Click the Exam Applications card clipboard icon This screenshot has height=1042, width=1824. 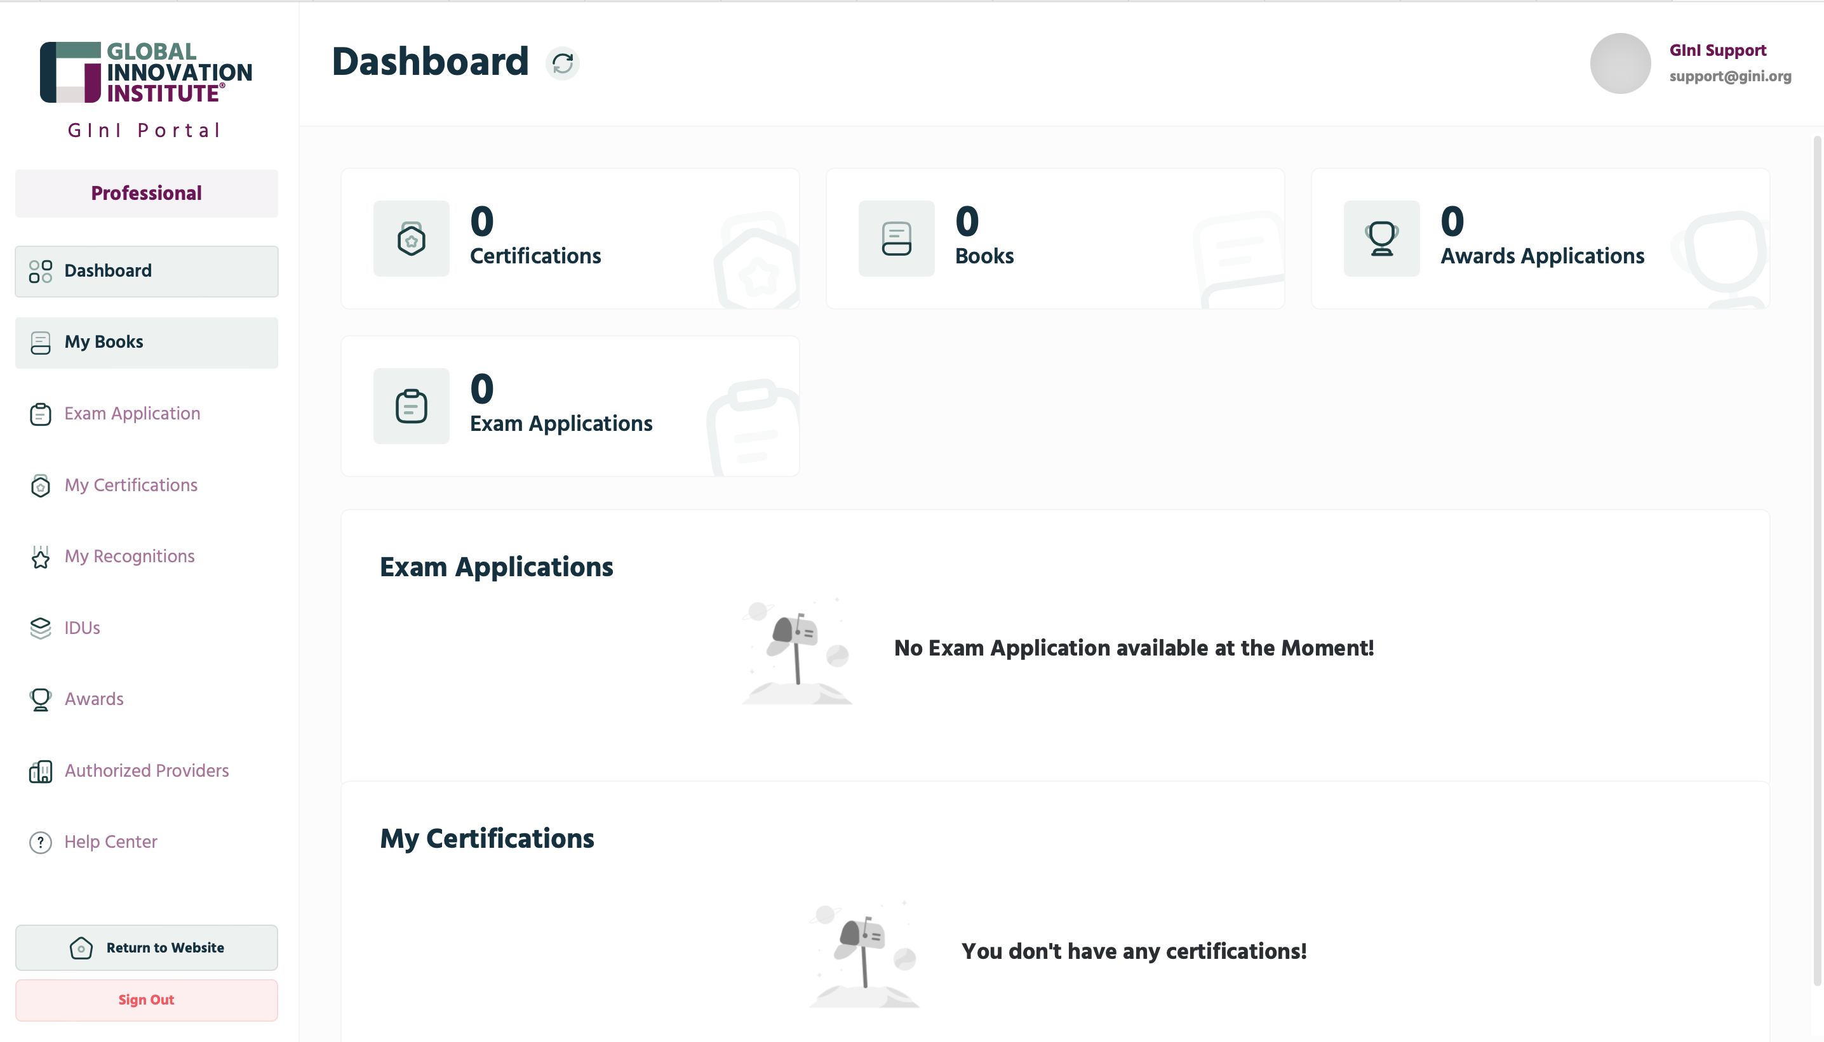[411, 407]
